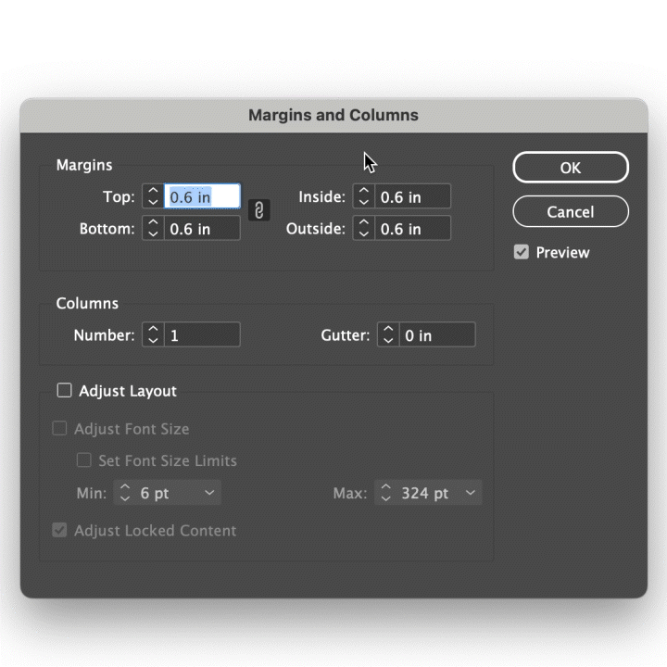Click the Outside margin input field
This screenshot has height=667, width=667.
[412, 229]
